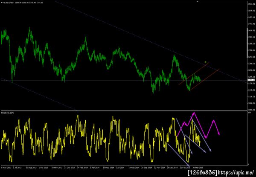Select the 29 Dec 2014 date label

[172, 167]
